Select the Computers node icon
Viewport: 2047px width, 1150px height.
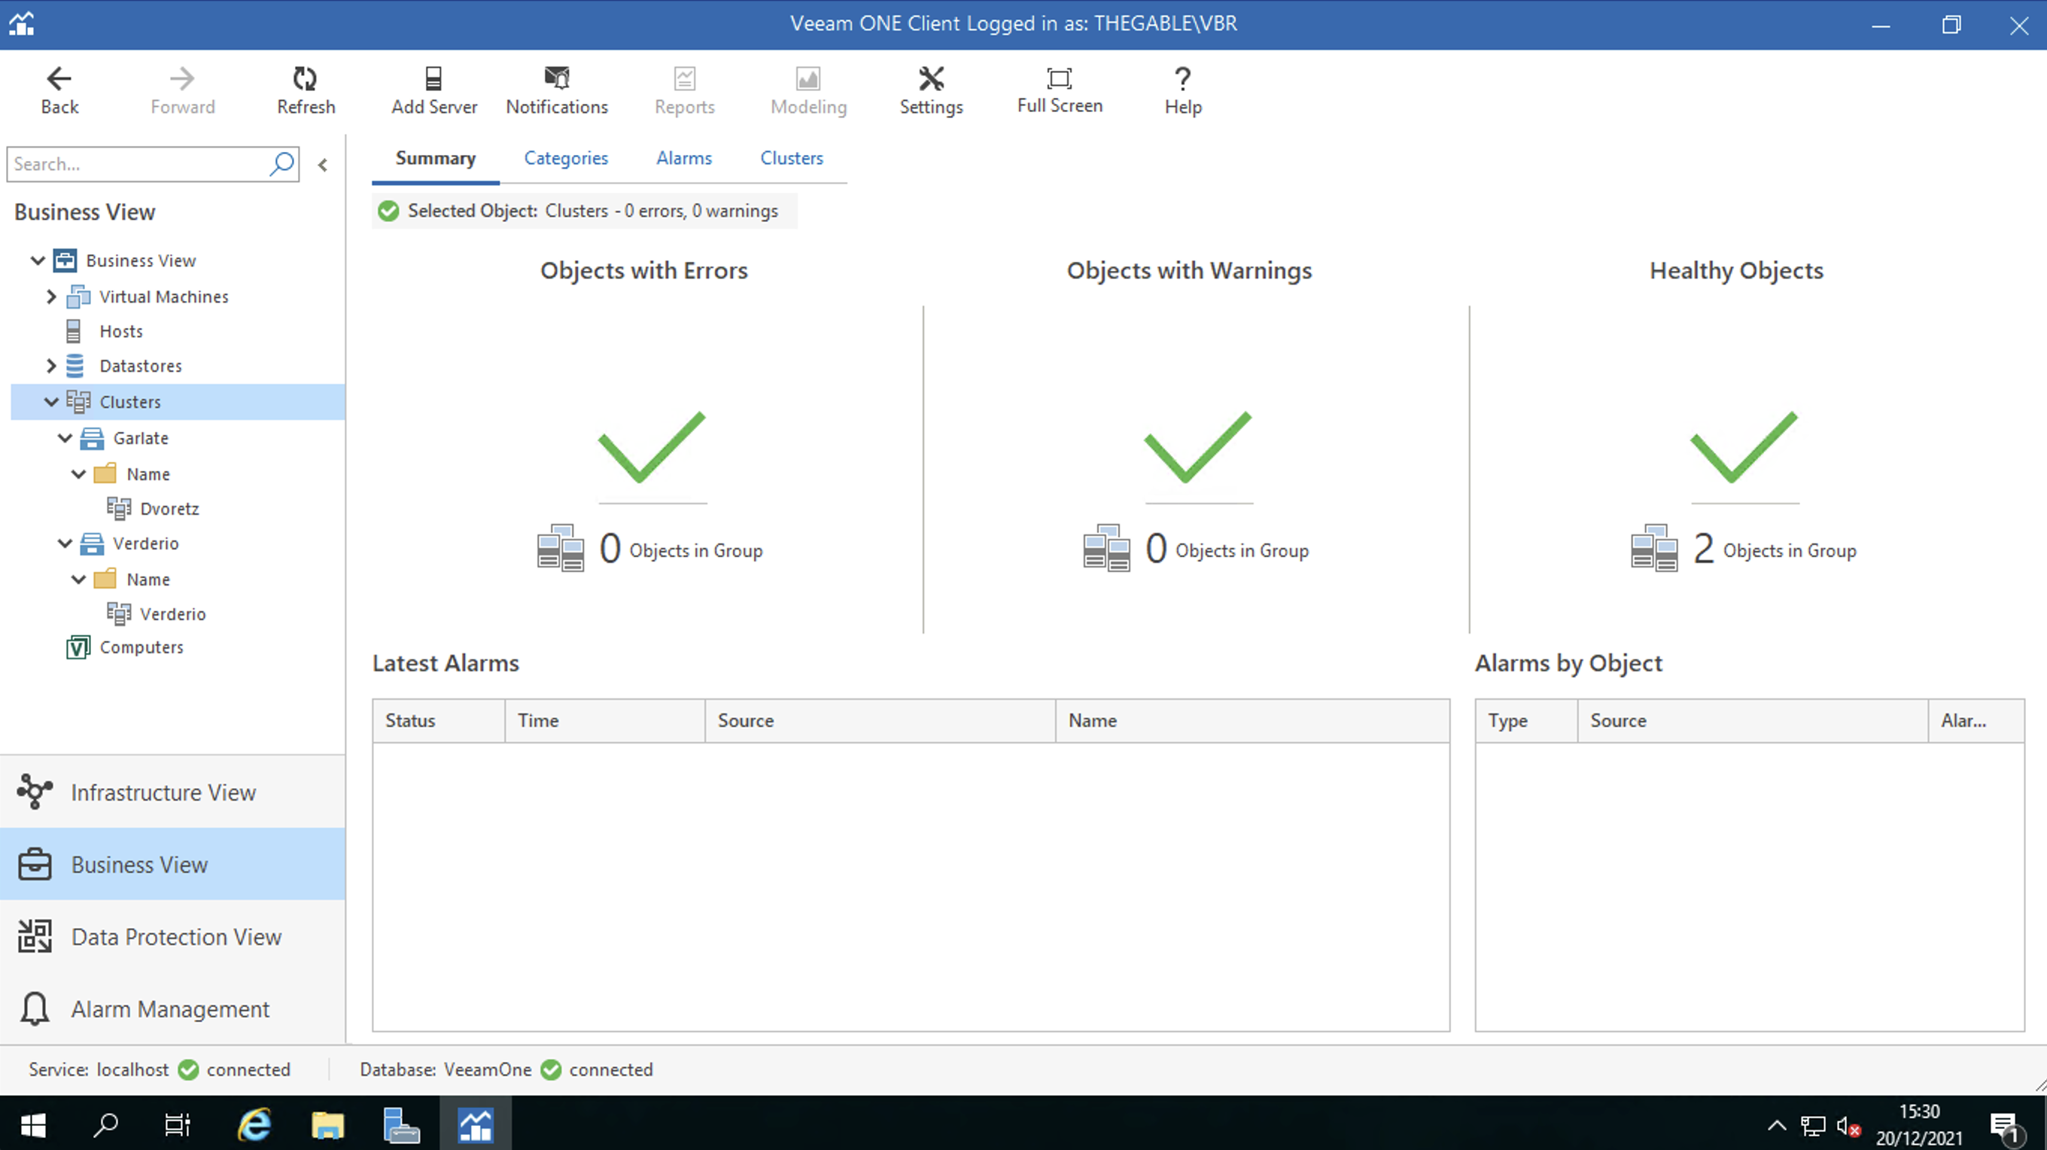(x=77, y=647)
